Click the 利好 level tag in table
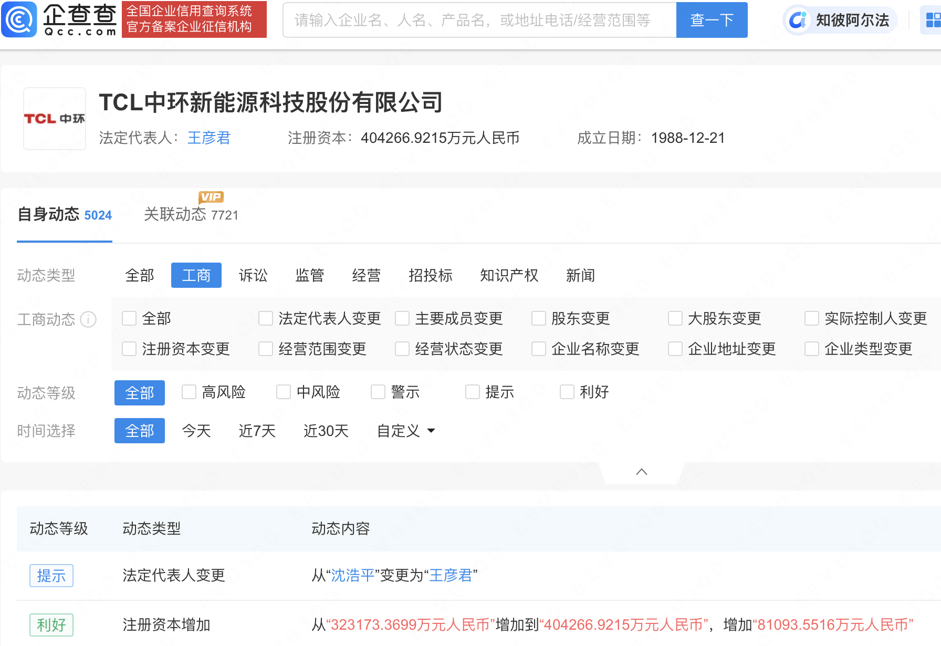941x646 pixels. [51, 625]
